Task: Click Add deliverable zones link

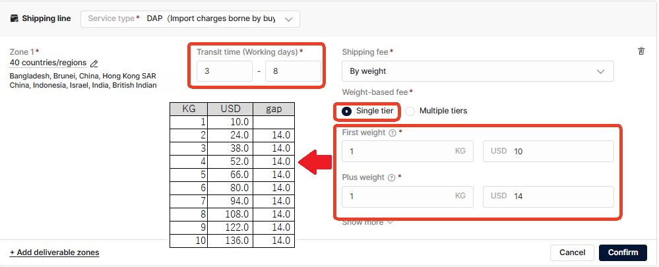Action: pos(54,252)
